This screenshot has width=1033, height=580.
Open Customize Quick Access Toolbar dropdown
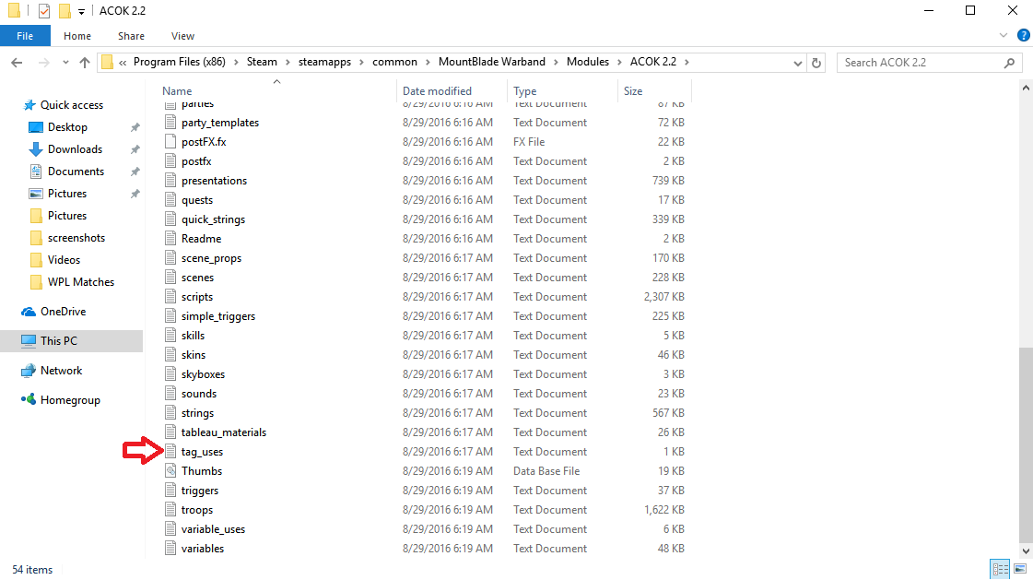click(x=81, y=11)
